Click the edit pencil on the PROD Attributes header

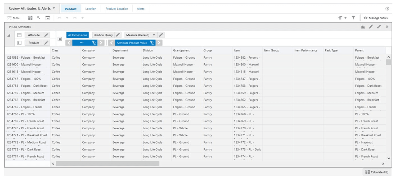(x=371, y=27)
